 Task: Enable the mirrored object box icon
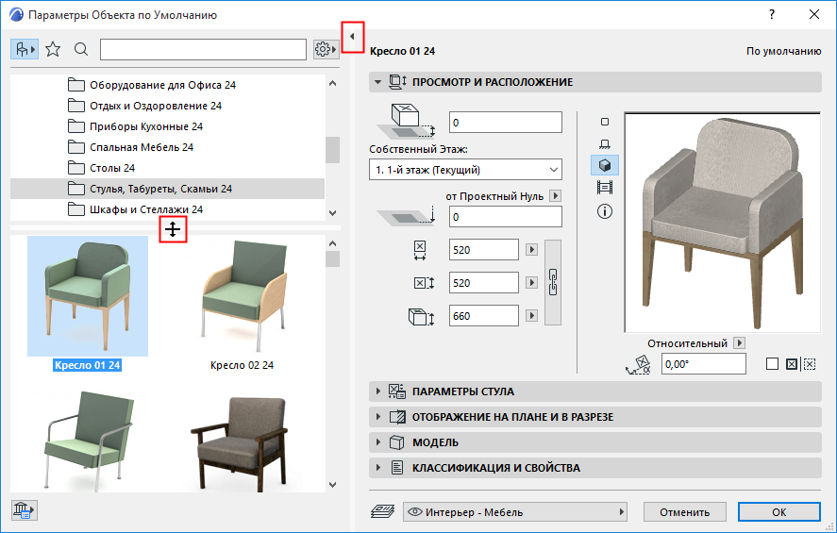point(792,364)
